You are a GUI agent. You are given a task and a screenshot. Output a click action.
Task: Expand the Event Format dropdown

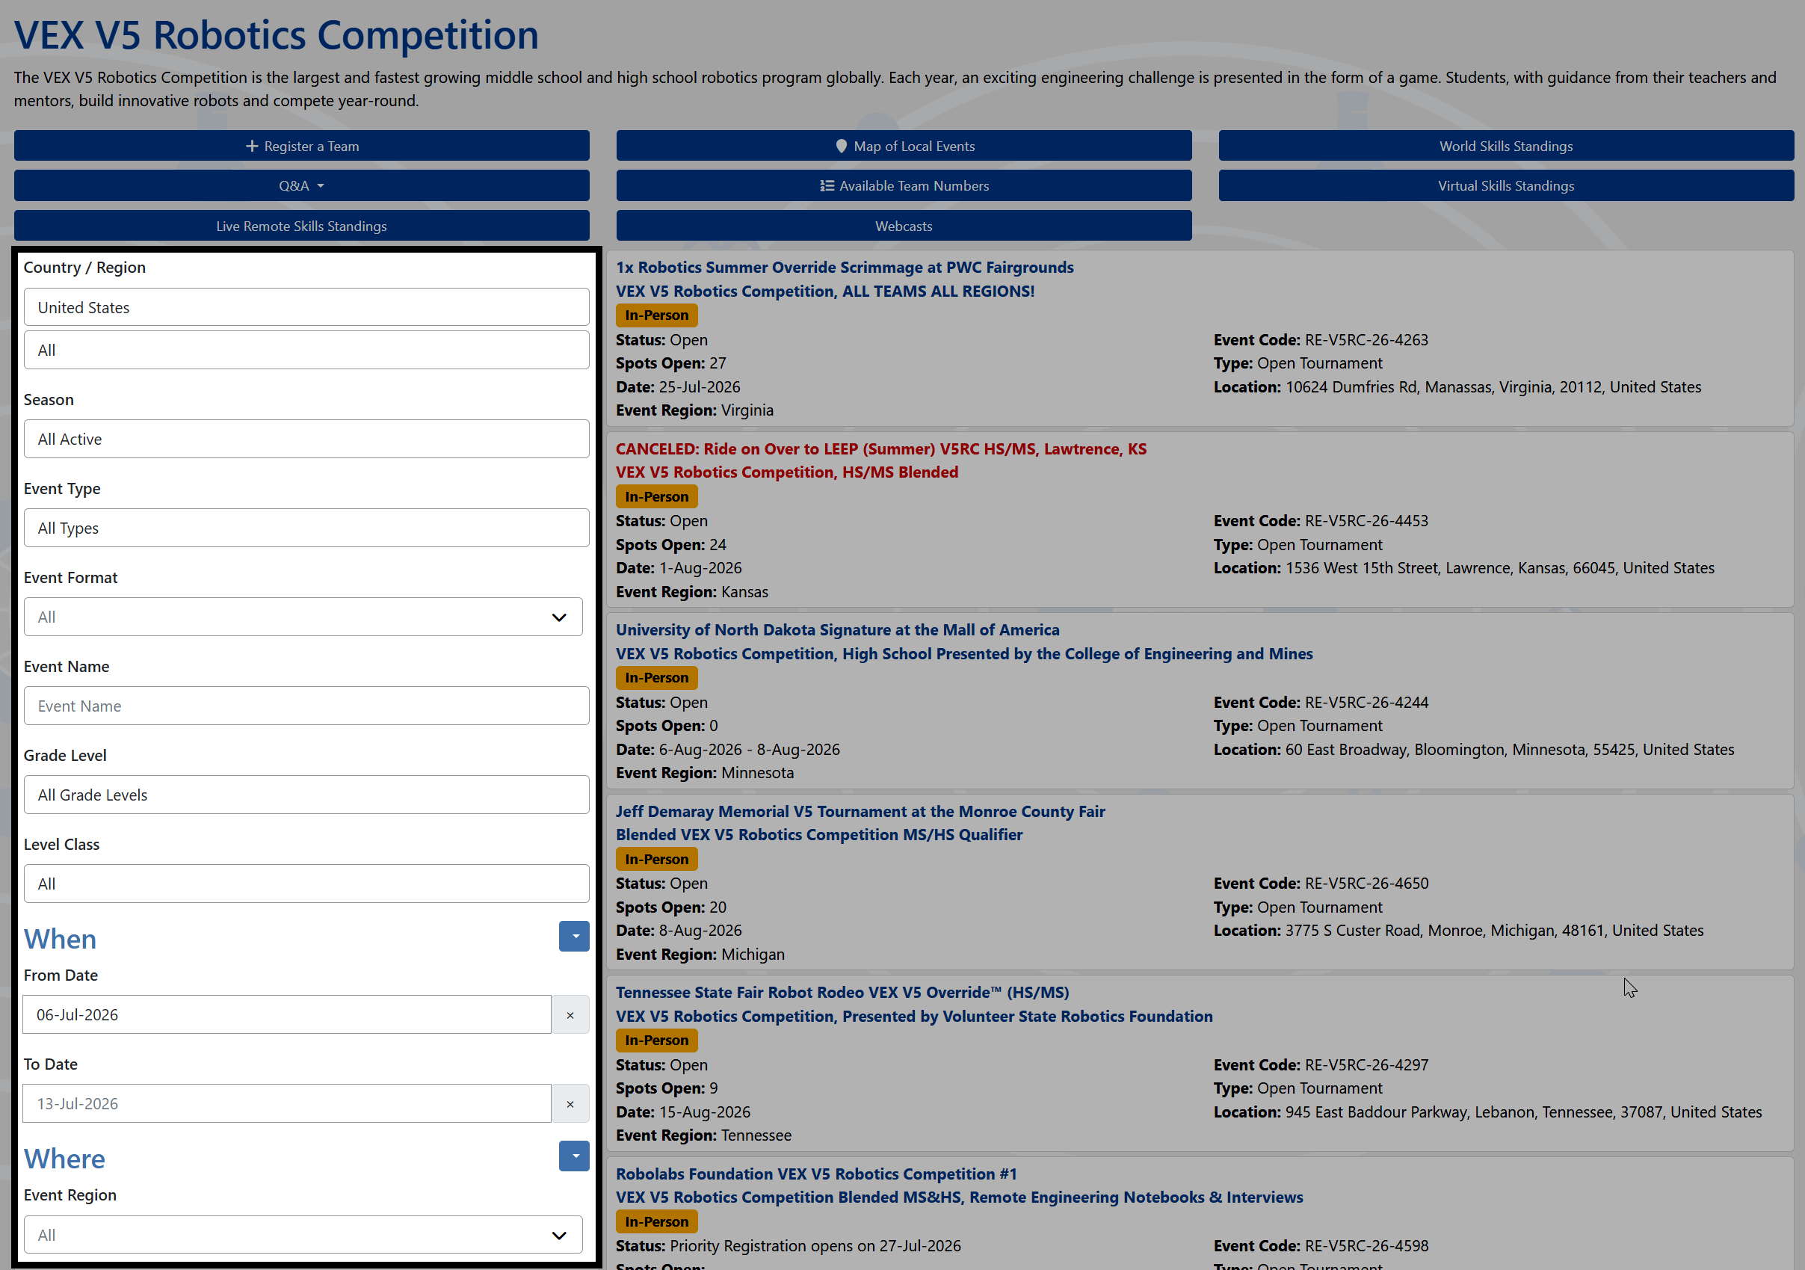[303, 617]
